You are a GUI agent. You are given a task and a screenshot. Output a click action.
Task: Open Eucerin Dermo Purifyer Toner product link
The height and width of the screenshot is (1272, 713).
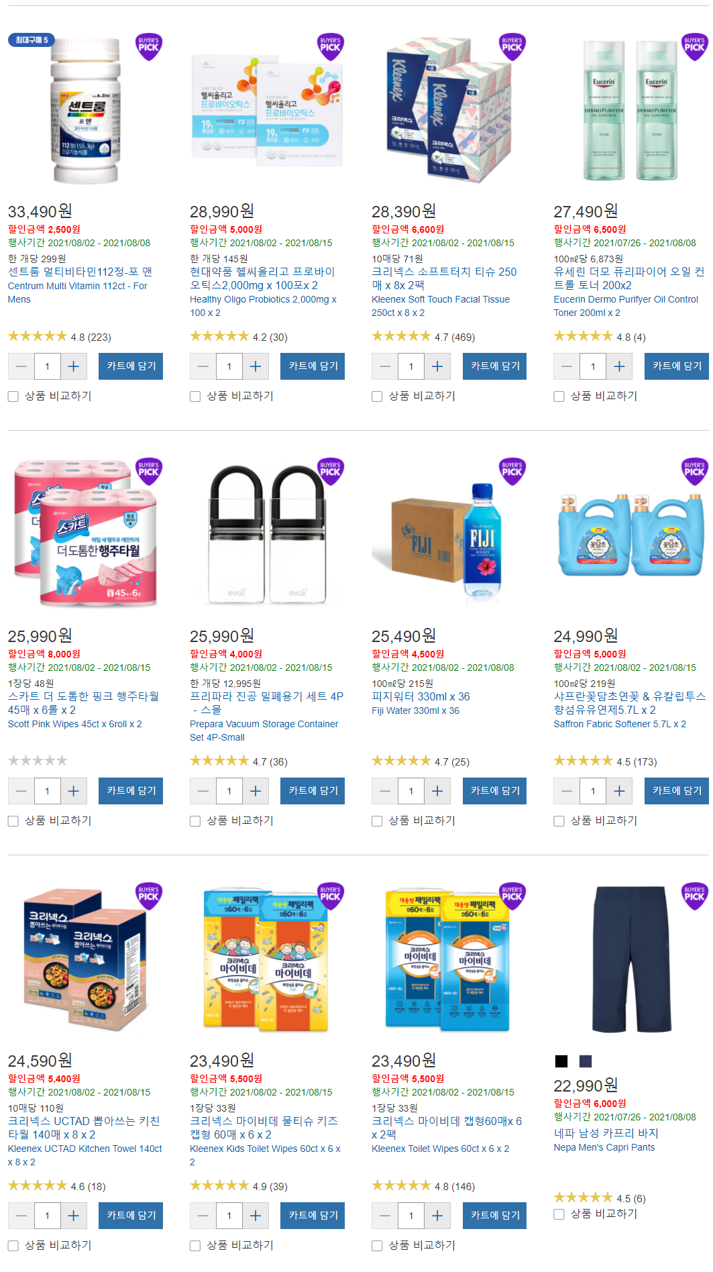(x=629, y=278)
